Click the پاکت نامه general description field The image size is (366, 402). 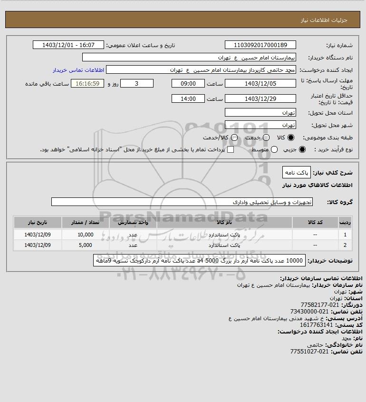[x=296, y=173]
